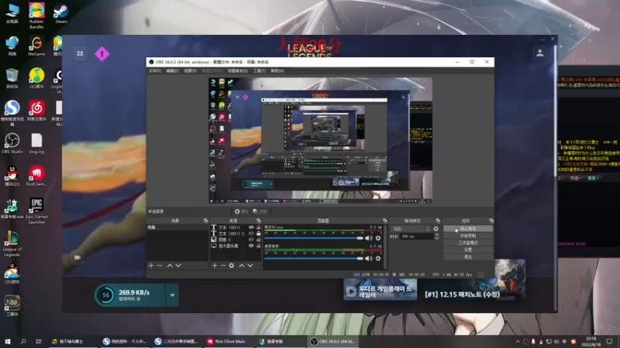The image size is (620, 348).
Task: Open Epic Games Launcher desktop icon
Action: (x=36, y=210)
